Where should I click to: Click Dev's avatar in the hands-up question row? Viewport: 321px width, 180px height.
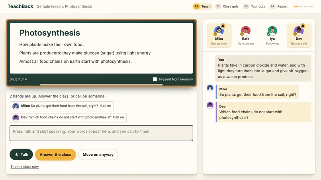16,118
